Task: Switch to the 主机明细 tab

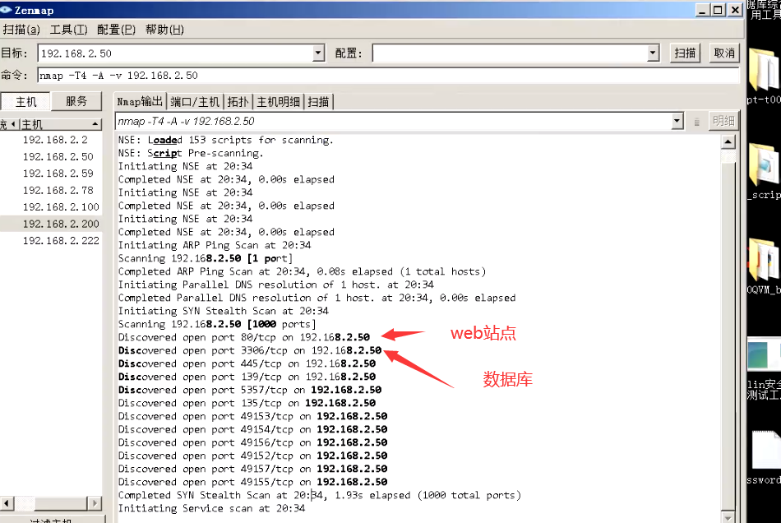Action: (278, 102)
